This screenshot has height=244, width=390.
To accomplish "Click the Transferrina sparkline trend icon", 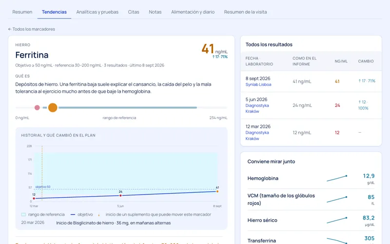I will pos(337,241).
